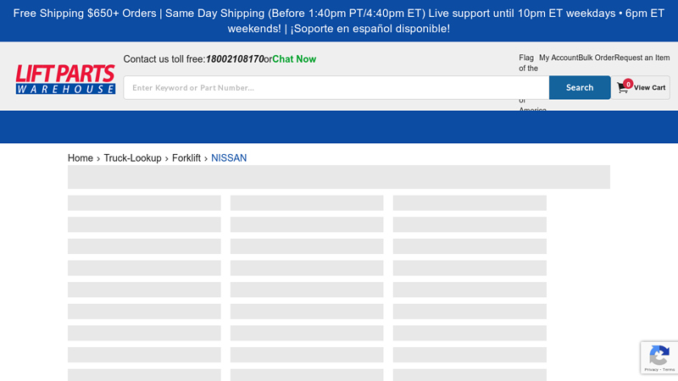
Task: Open Chat Now link
Action: click(x=294, y=59)
